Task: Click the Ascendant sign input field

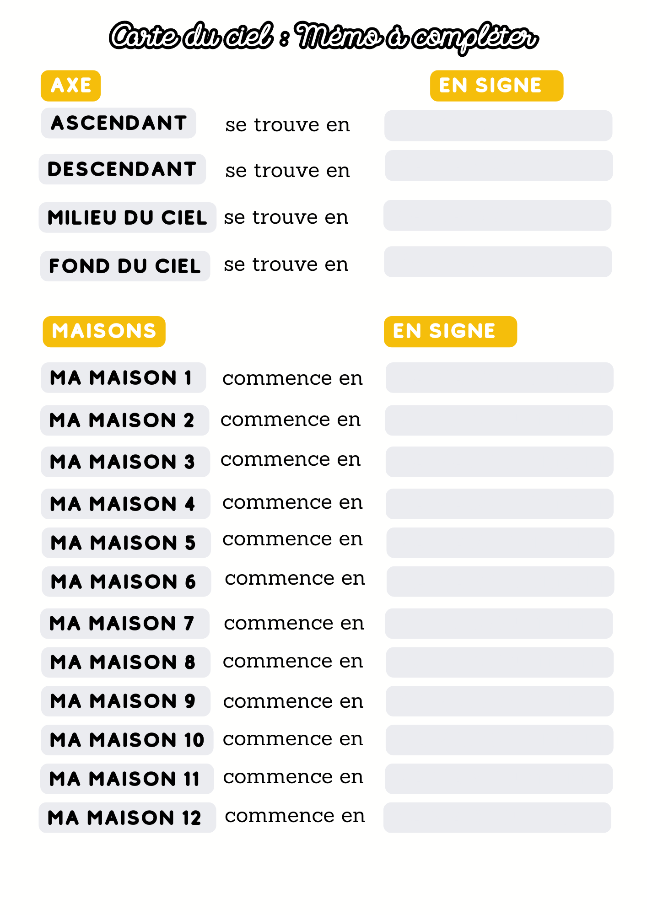Action: point(498,125)
